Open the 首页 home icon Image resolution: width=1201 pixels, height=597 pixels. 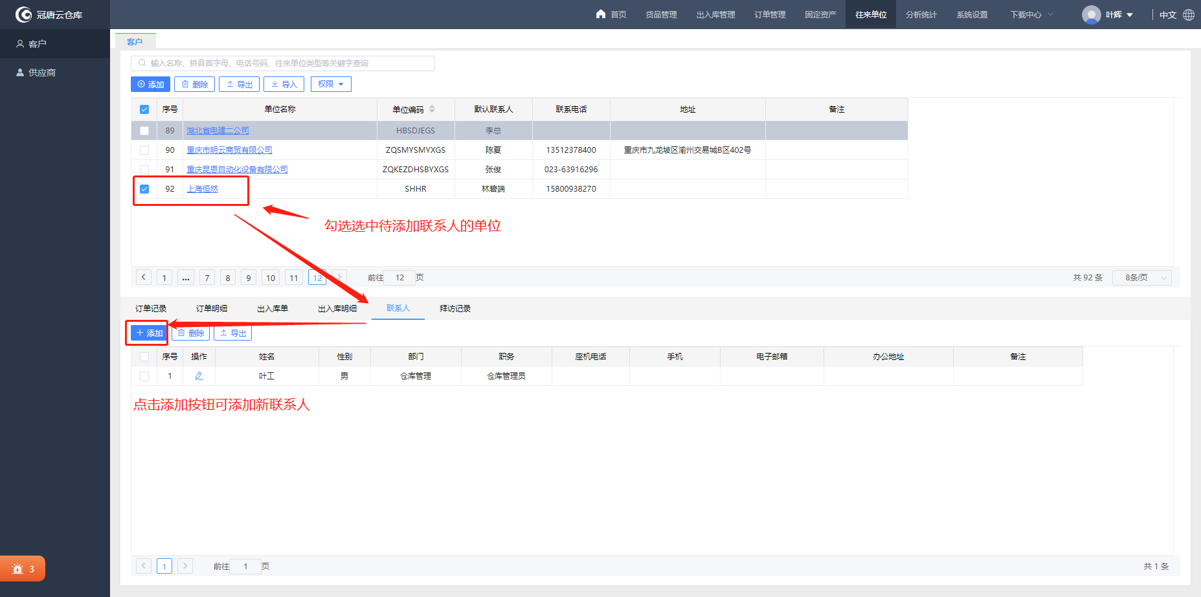(x=601, y=14)
